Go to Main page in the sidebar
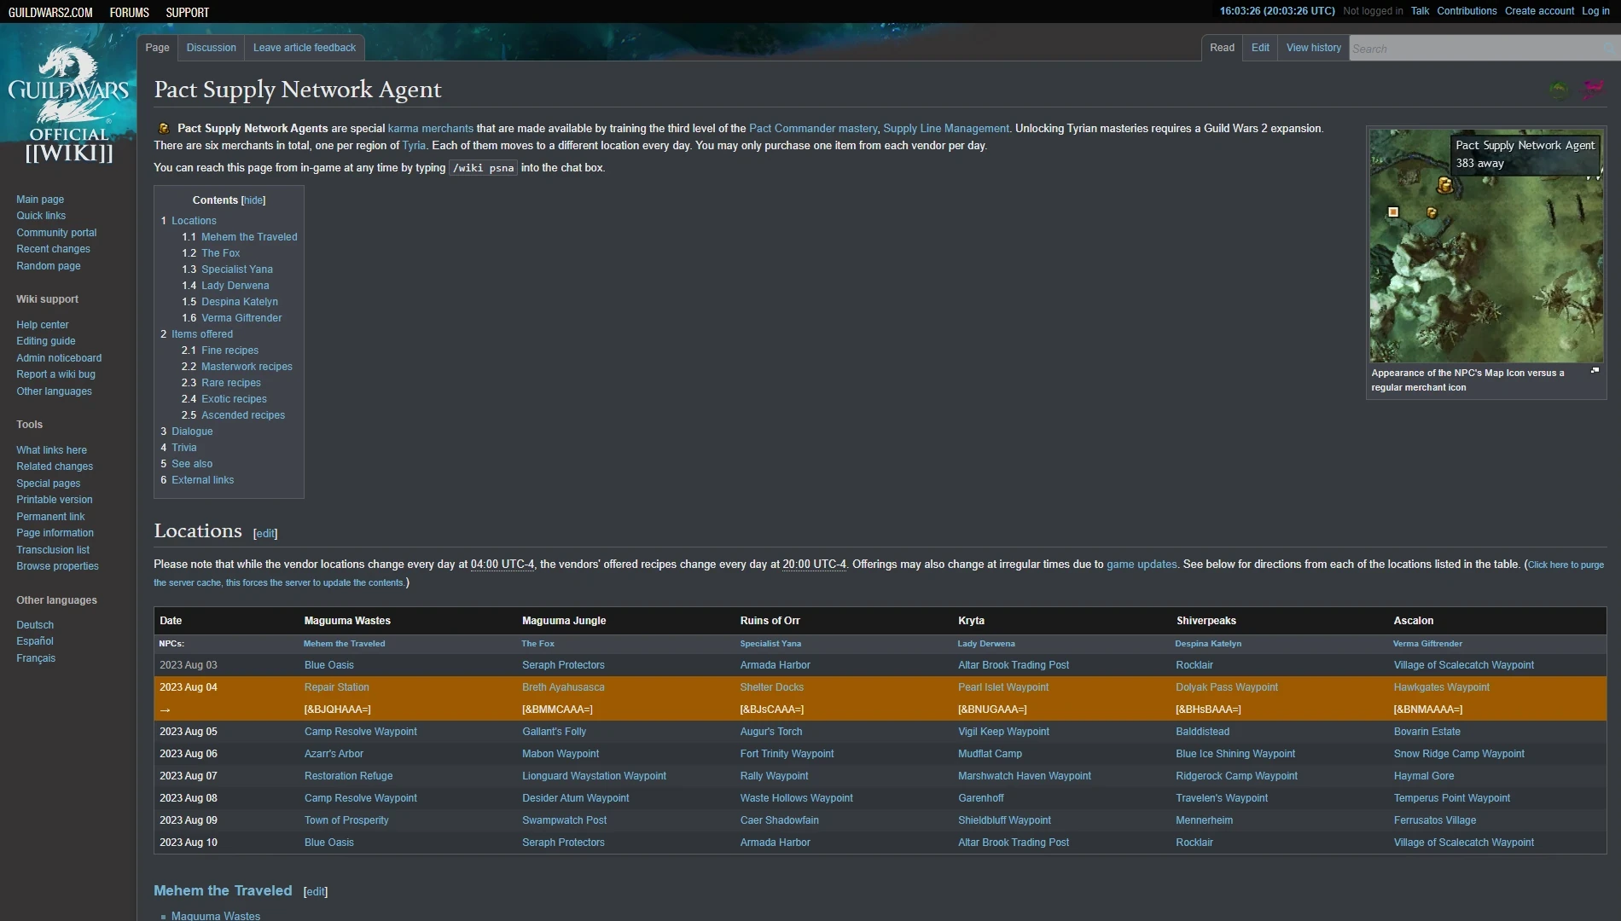Viewport: 1621px width, 921px height. pos(40,200)
